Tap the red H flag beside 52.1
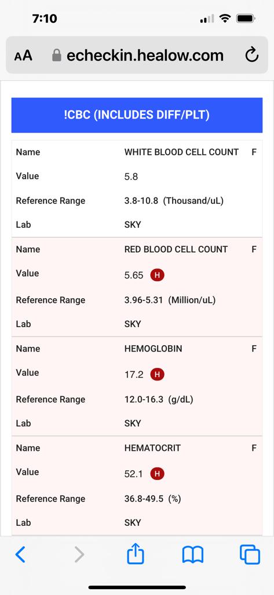Viewport: 274px width, 595px height. (157, 474)
